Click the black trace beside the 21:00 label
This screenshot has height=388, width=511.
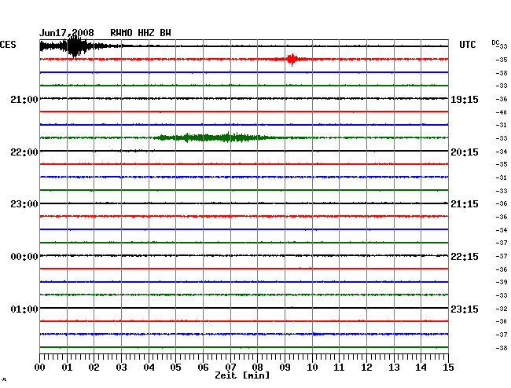244,98
